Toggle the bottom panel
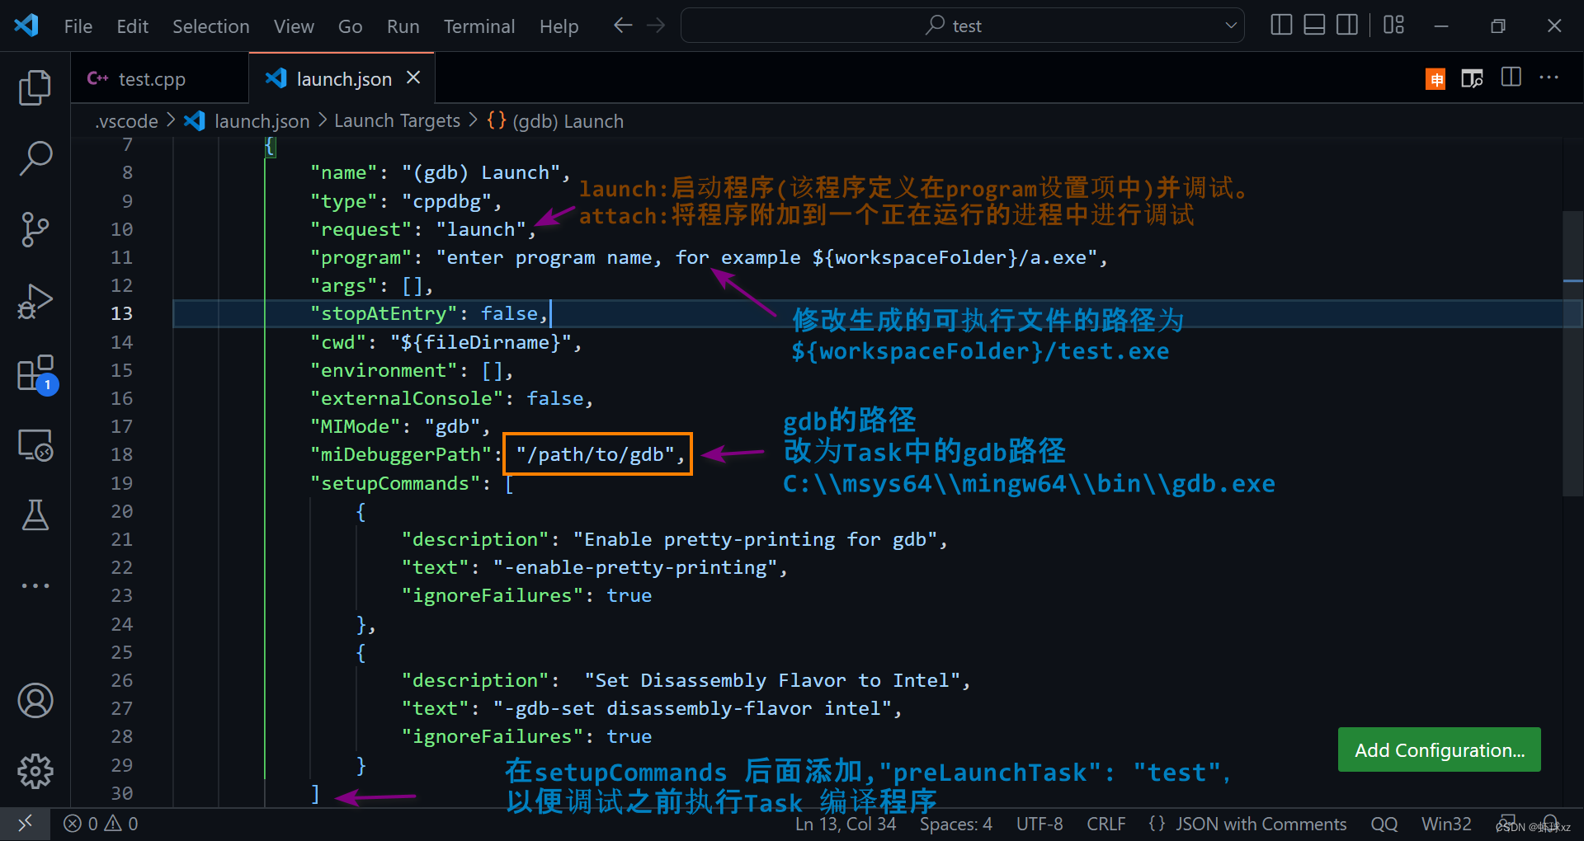 pyautogui.click(x=1314, y=26)
